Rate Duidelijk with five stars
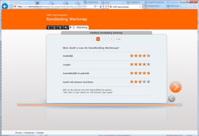 click(x=148, y=56)
